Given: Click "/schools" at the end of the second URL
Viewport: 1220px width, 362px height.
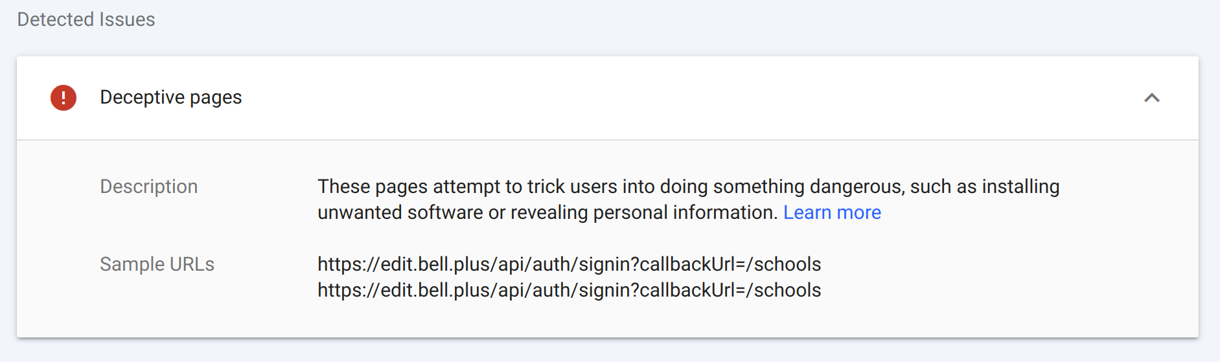Looking at the screenshot, I should (783, 290).
